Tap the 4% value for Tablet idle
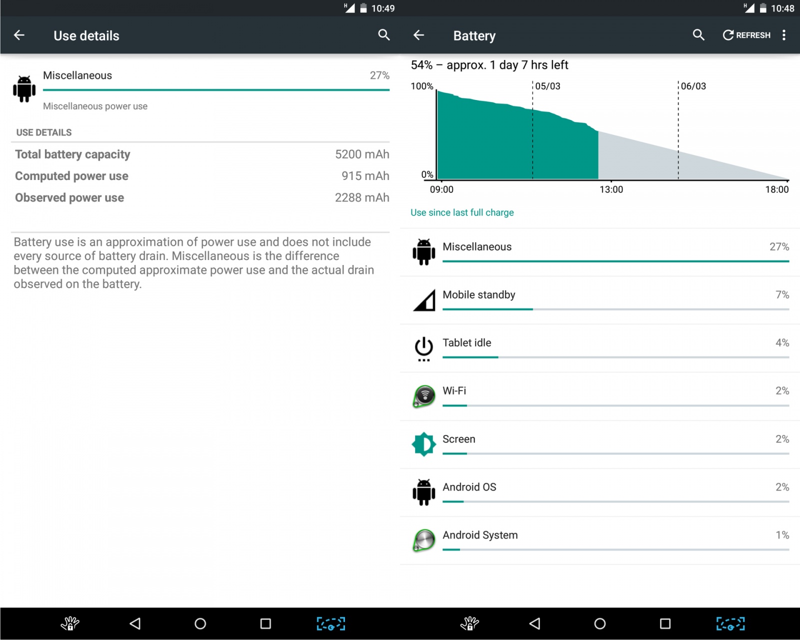 tap(782, 343)
